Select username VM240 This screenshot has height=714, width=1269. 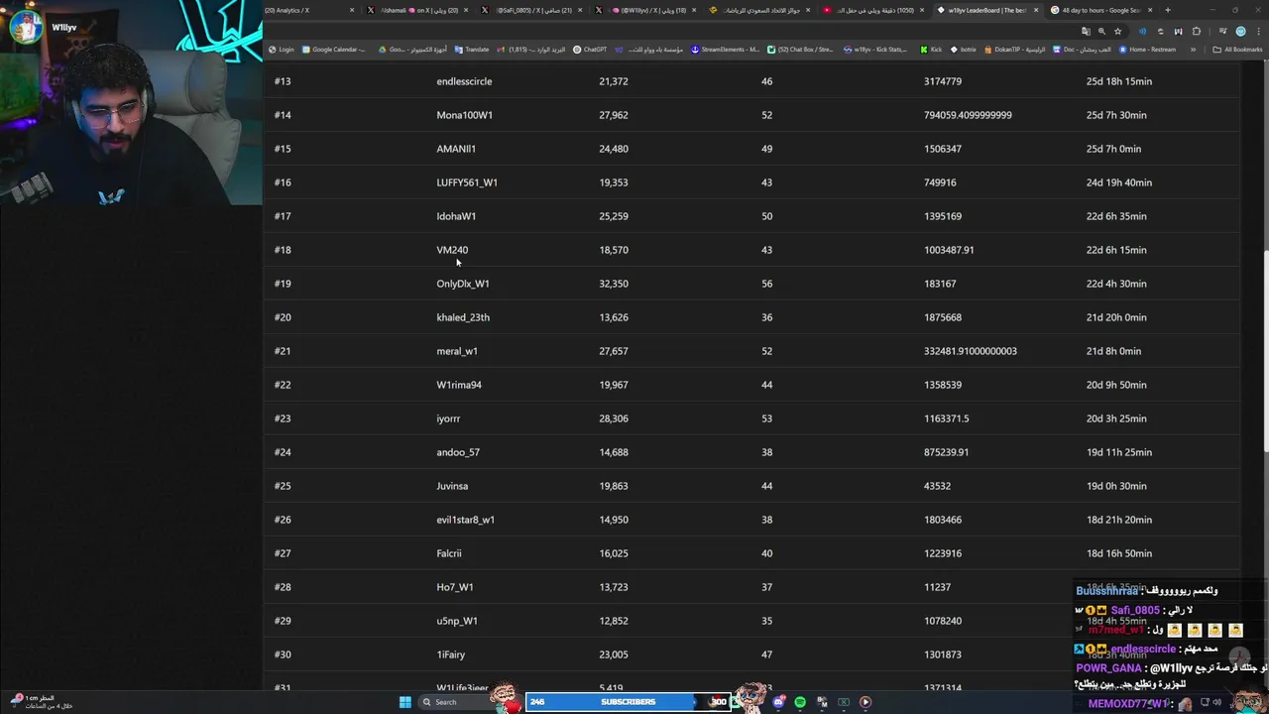(452, 250)
